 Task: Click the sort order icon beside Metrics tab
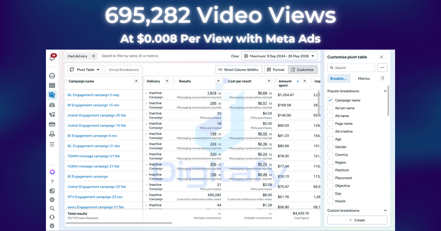(382, 78)
